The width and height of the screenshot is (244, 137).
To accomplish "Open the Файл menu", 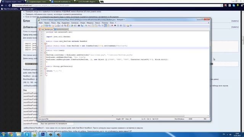I will pos(41,23).
